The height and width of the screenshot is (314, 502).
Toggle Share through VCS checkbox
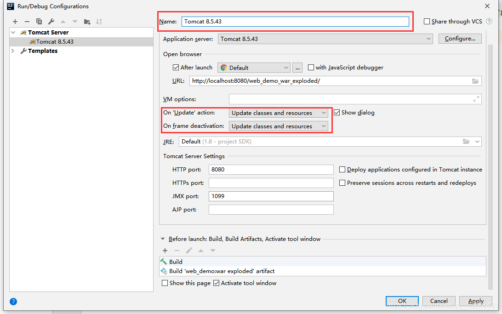click(x=427, y=22)
